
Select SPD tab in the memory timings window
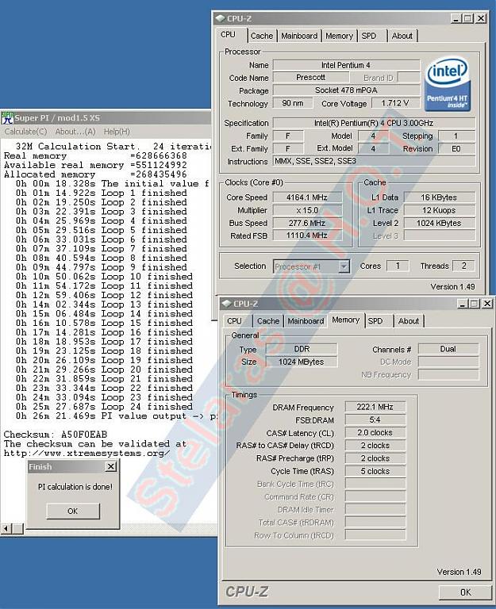375,321
